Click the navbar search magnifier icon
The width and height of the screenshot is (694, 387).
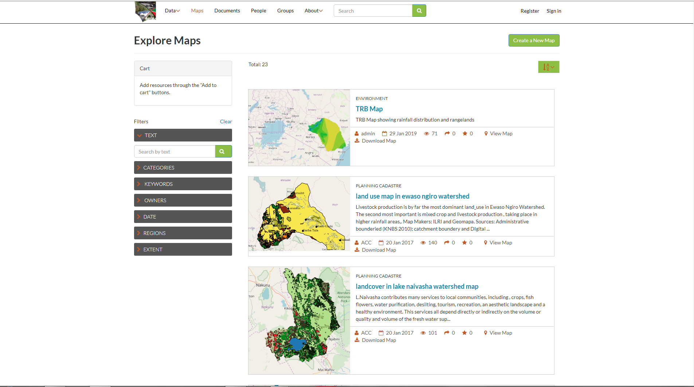click(x=419, y=11)
